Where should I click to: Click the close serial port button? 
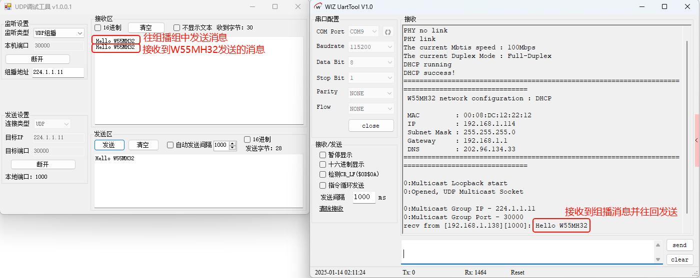click(370, 126)
